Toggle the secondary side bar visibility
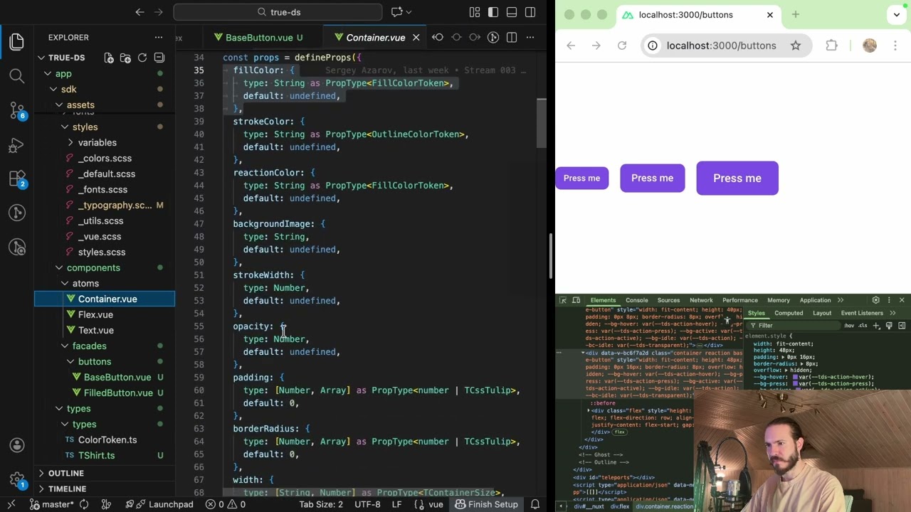The image size is (911, 512). click(530, 12)
